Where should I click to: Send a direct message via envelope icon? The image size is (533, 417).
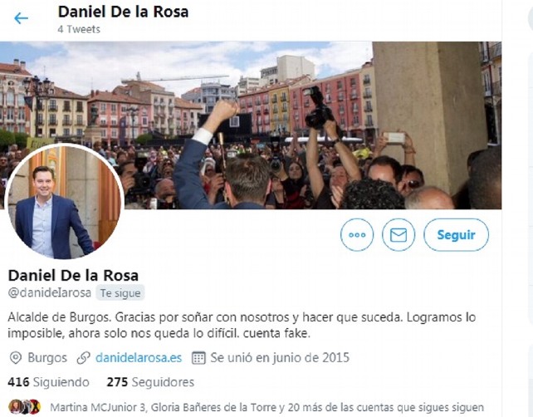point(399,235)
